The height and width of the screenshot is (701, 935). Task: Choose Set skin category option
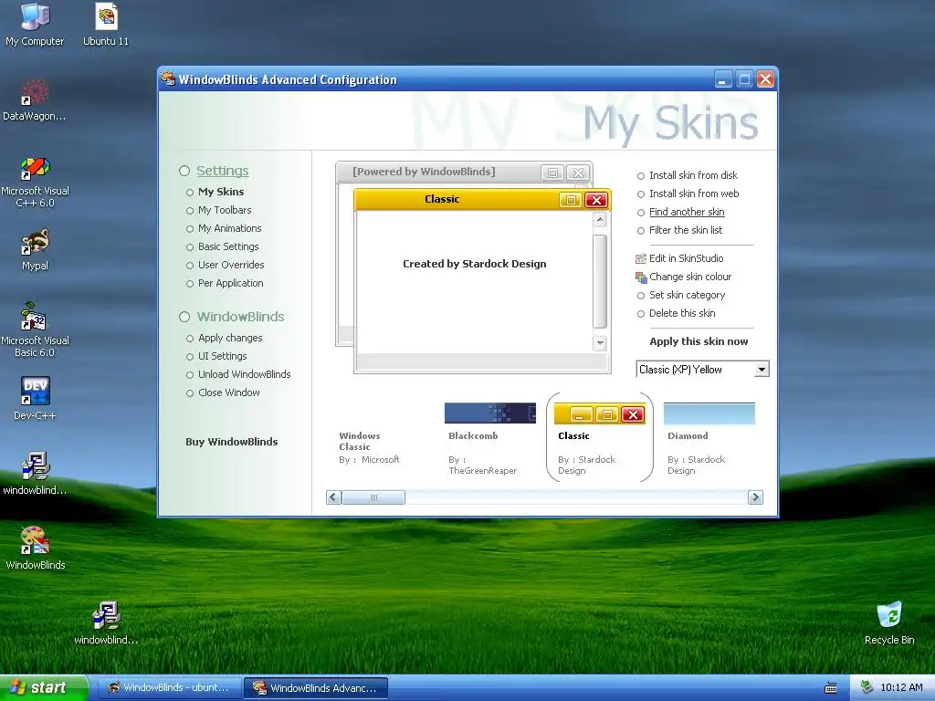[687, 295]
